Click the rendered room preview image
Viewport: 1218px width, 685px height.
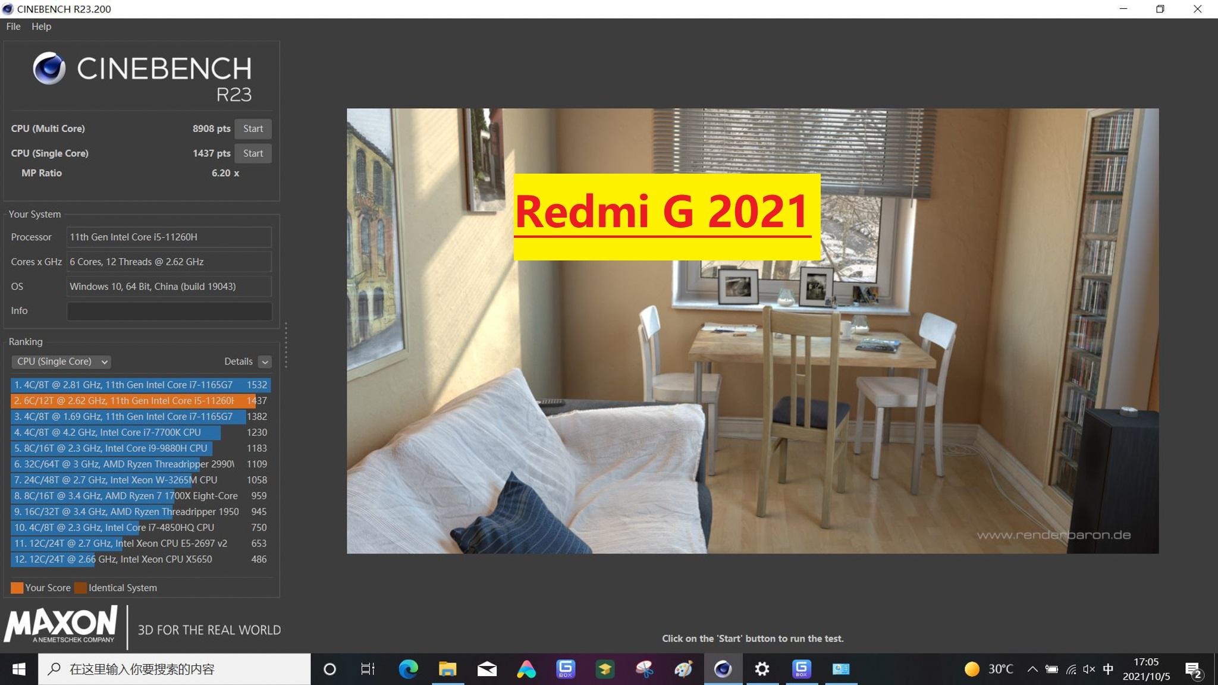[x=752, y=331]
